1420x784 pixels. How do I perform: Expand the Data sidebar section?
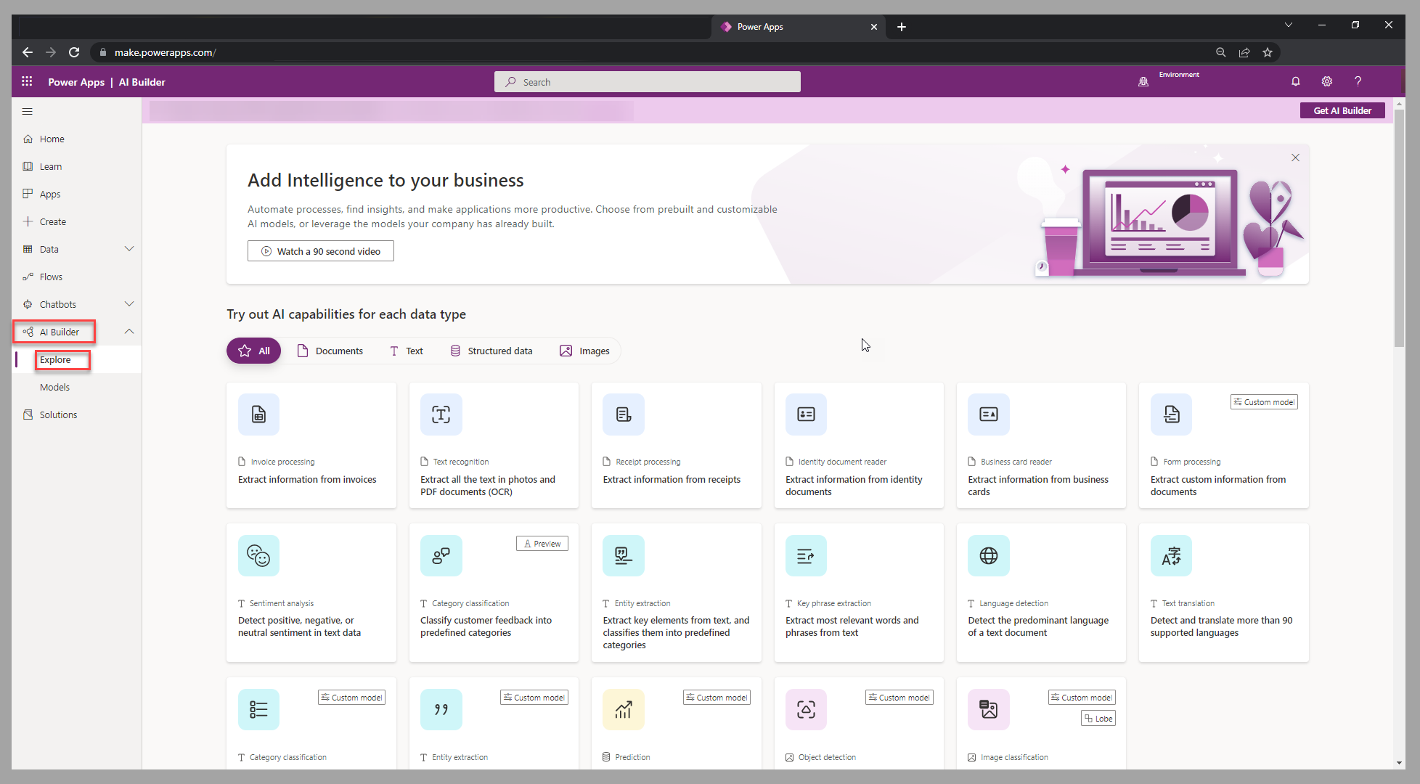point(129,248)
